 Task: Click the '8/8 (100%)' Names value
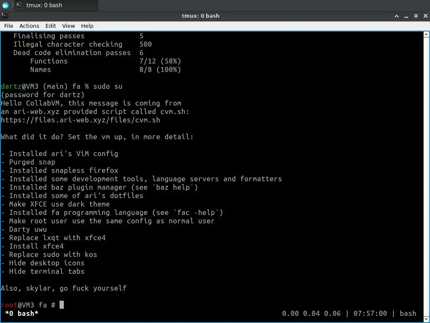160,69
